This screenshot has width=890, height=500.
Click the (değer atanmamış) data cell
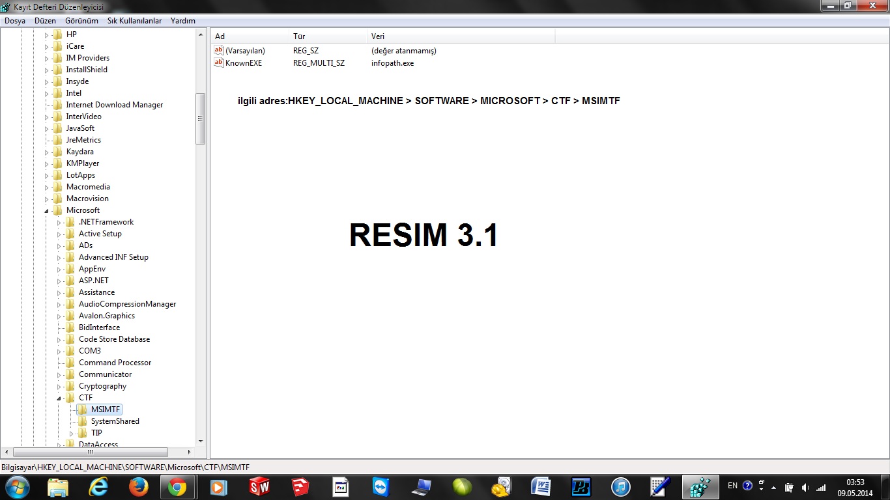[x=403, y=51]
